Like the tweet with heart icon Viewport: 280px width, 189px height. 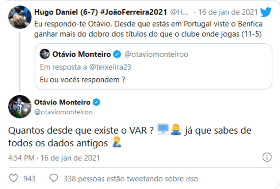click(x=14, y=178)
